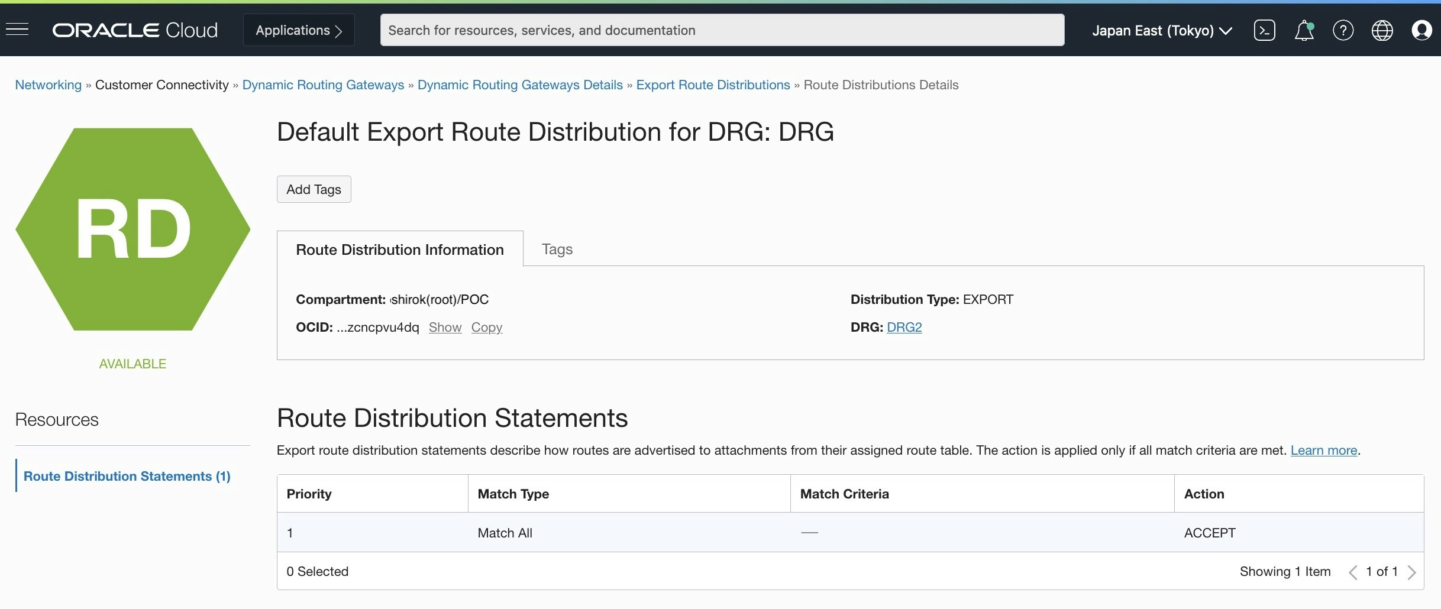Click the Oracle Cloud logo
The height and width of the screenshot is (609, 1441).
[135, 30]
